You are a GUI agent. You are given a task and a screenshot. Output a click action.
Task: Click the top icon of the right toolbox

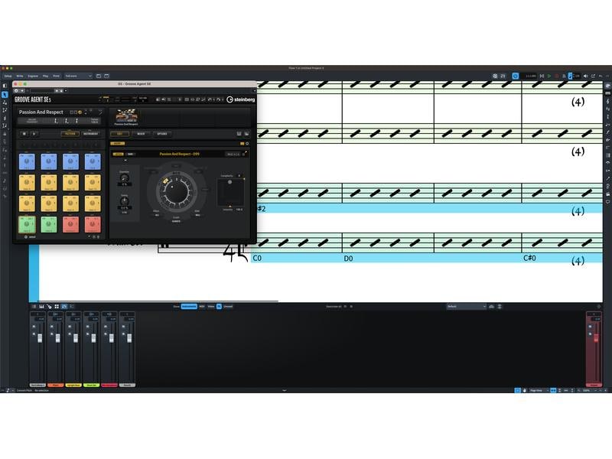coord(607,86)
